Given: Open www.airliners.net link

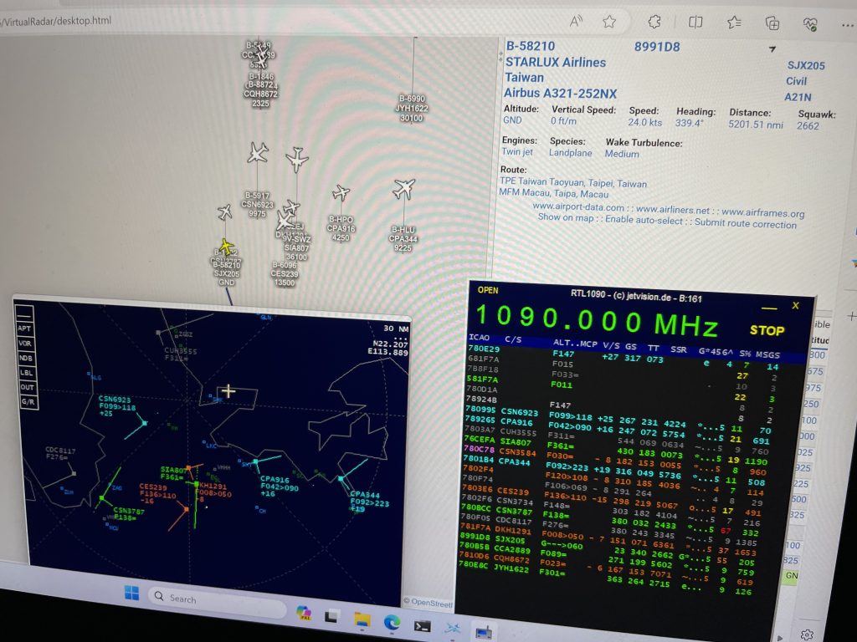Looking at the screenshot, I should click(x=673, y=210).
